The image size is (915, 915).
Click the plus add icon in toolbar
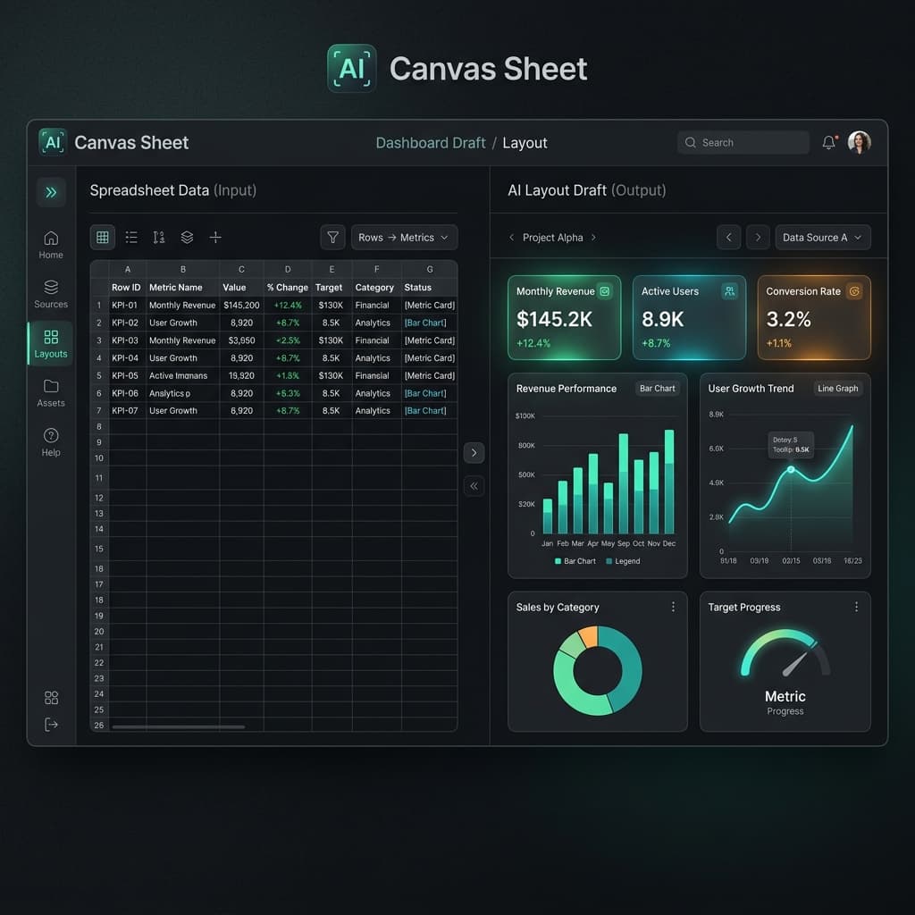pos(215,237)
